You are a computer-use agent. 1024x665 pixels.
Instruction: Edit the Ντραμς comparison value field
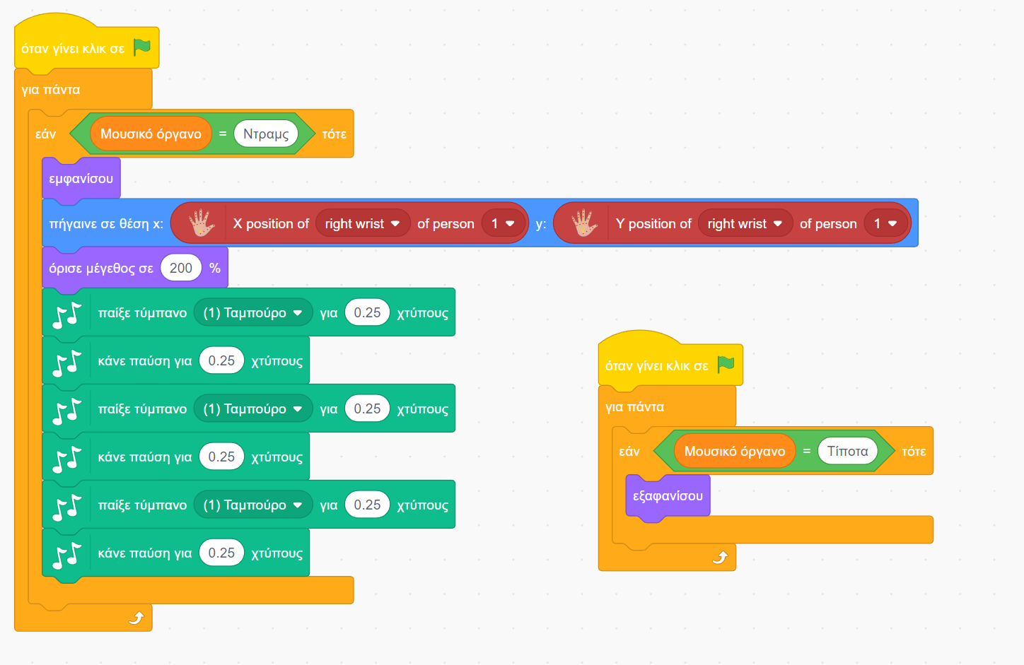266,134
